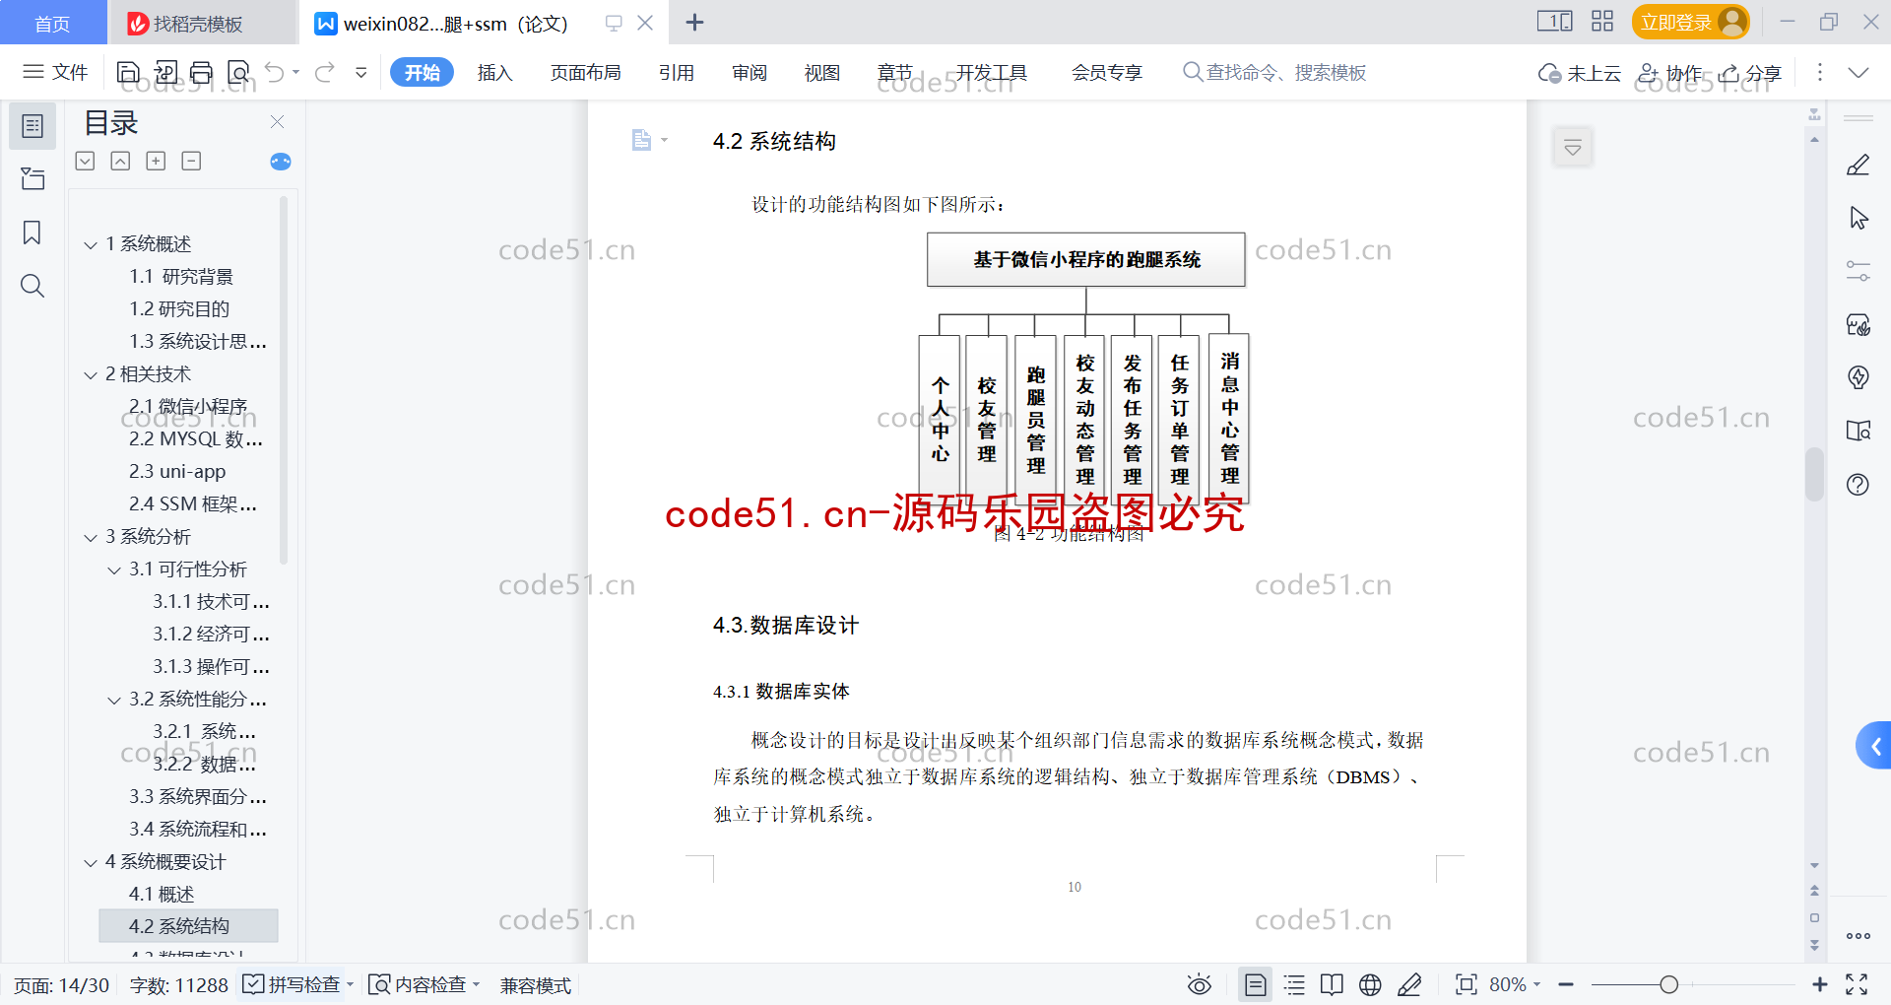Jump to 2.3 uni-app in outline
The width and height of the screenshot is (1891, 1005).
pos(177,472)
